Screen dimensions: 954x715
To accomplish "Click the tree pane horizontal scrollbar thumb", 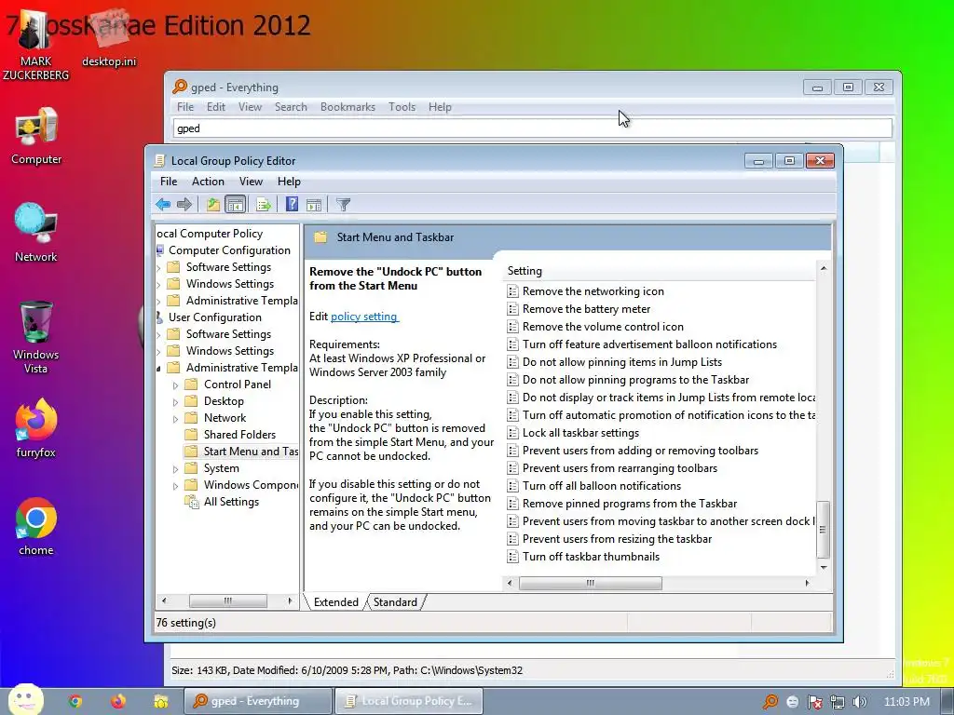I will tap(228, 600).
